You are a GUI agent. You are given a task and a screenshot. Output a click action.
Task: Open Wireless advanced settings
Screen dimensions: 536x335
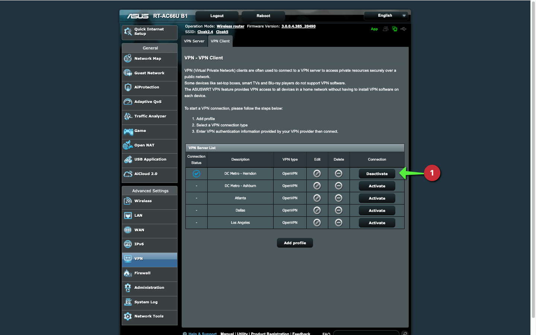pos(149,201)
